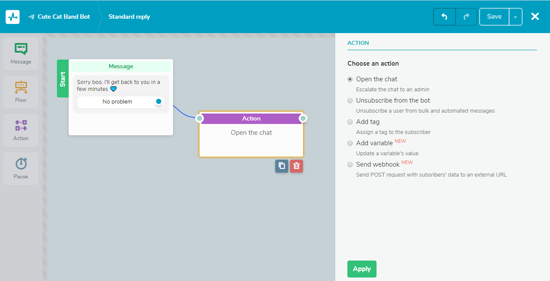The height and width of the screenshot is (281, 550).
Task: Click the Standard reply breadcrumb
Action: pos(129,17)
